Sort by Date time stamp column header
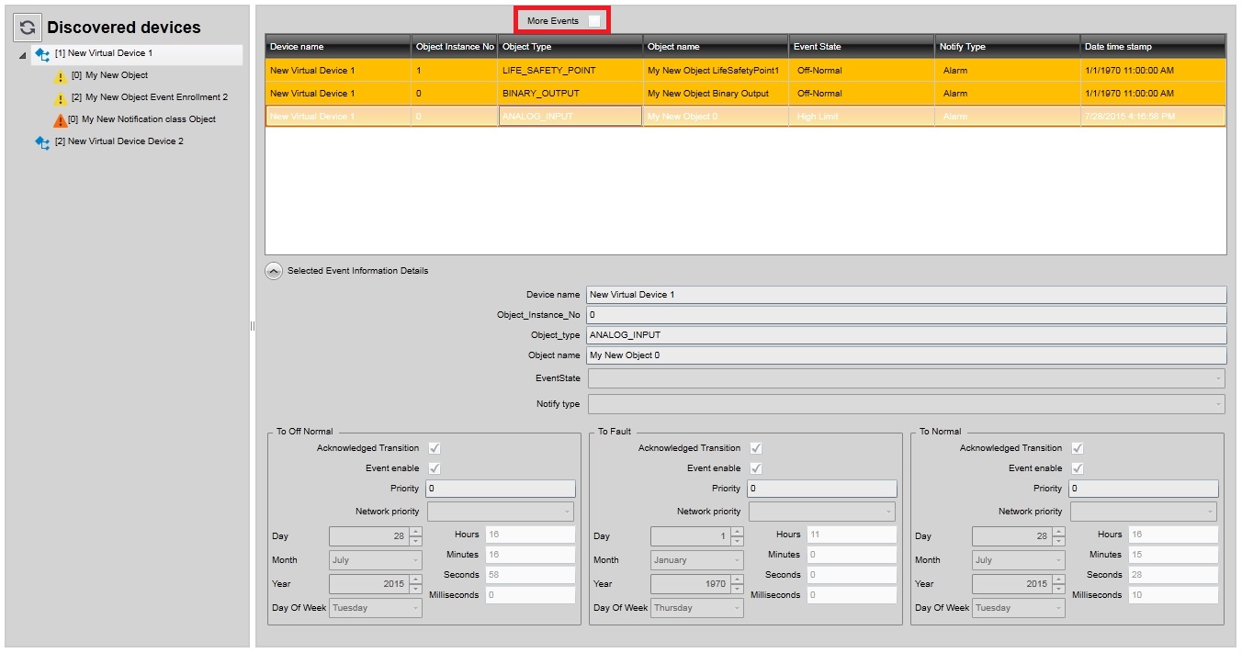This screenshot has width=1242, height=653. [x=1152, y=47]
